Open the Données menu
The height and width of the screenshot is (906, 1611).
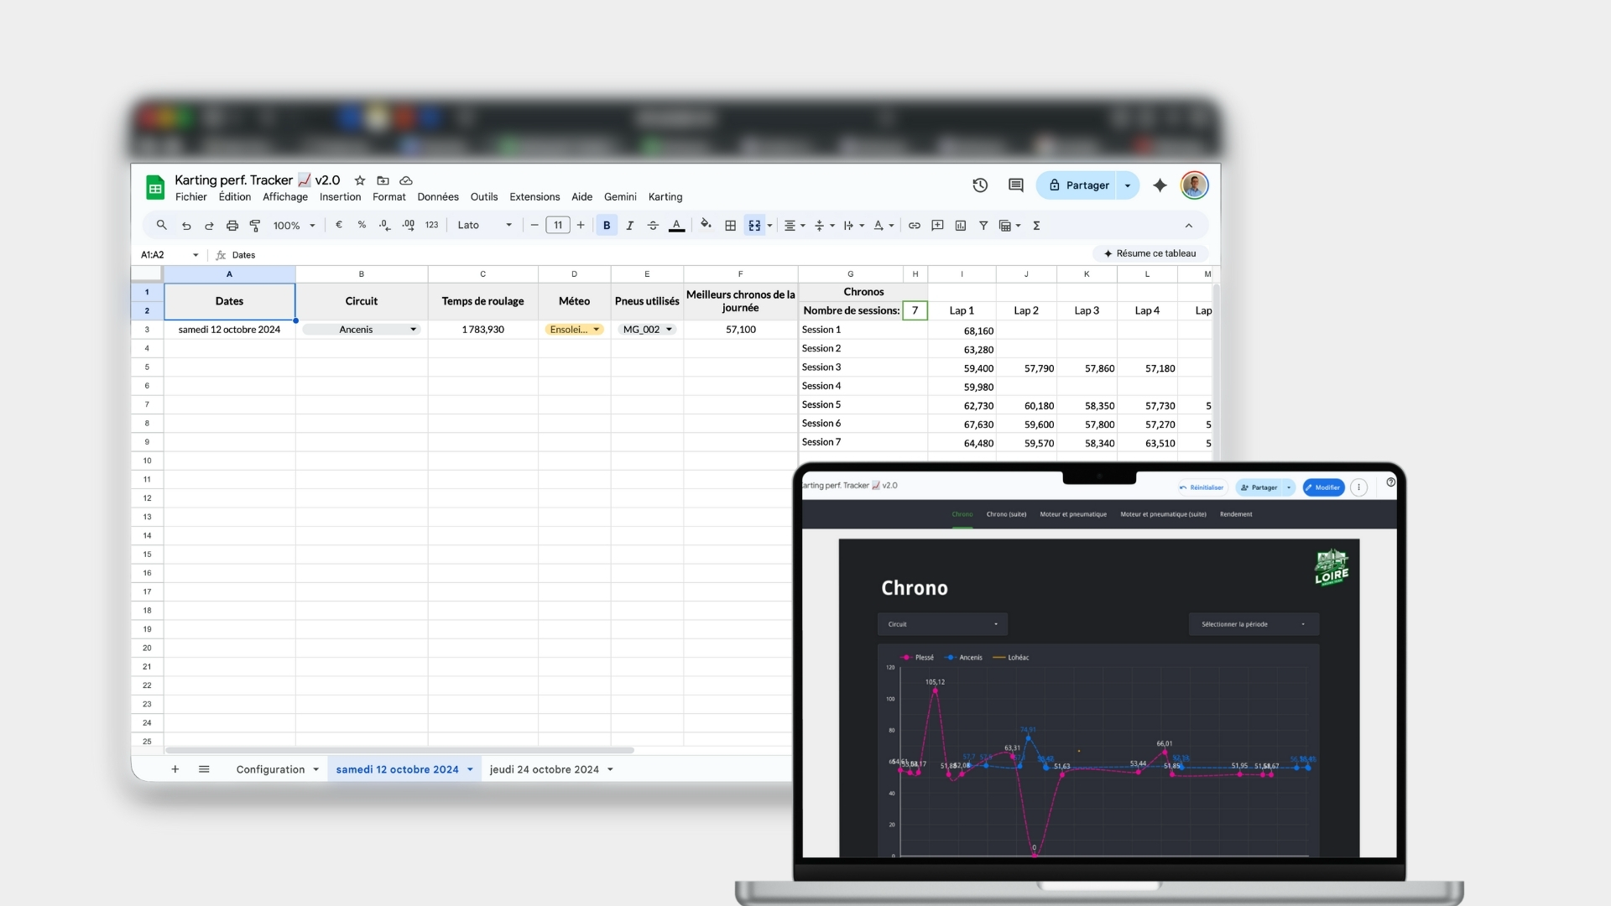(x=437, y=197)
